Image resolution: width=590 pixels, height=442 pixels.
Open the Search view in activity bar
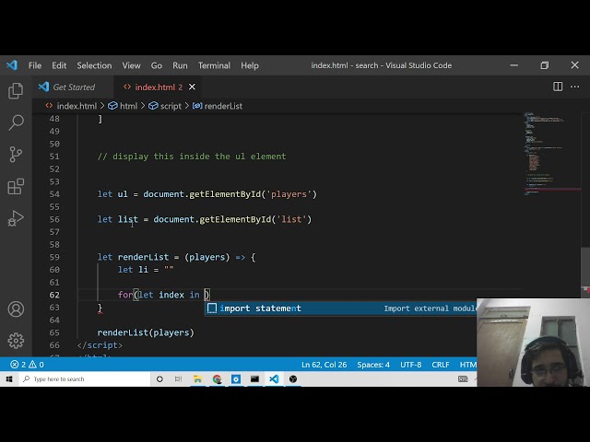(16, 122)
